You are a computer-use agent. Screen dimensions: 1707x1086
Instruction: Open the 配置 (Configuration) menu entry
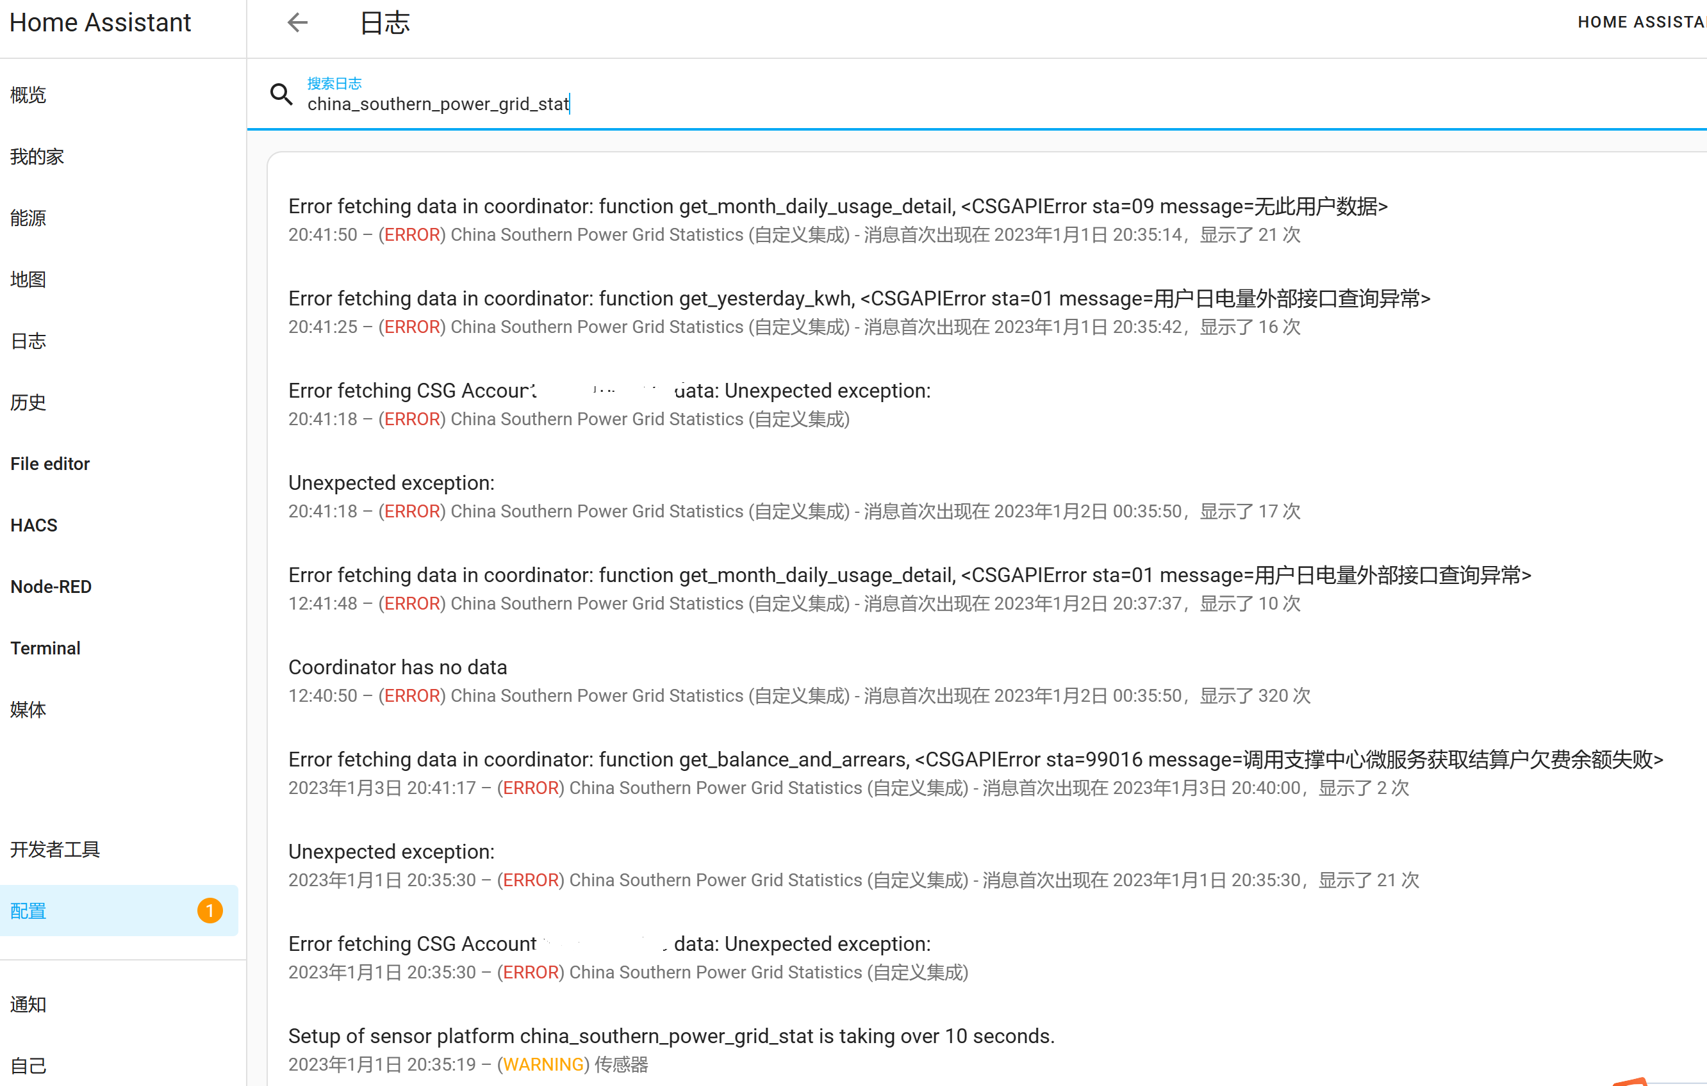[x=28, y=911]
